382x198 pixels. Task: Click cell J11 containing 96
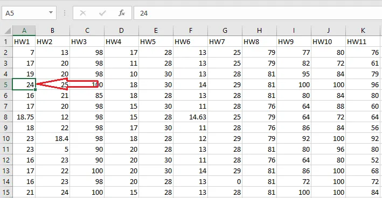tap(329, 149)
